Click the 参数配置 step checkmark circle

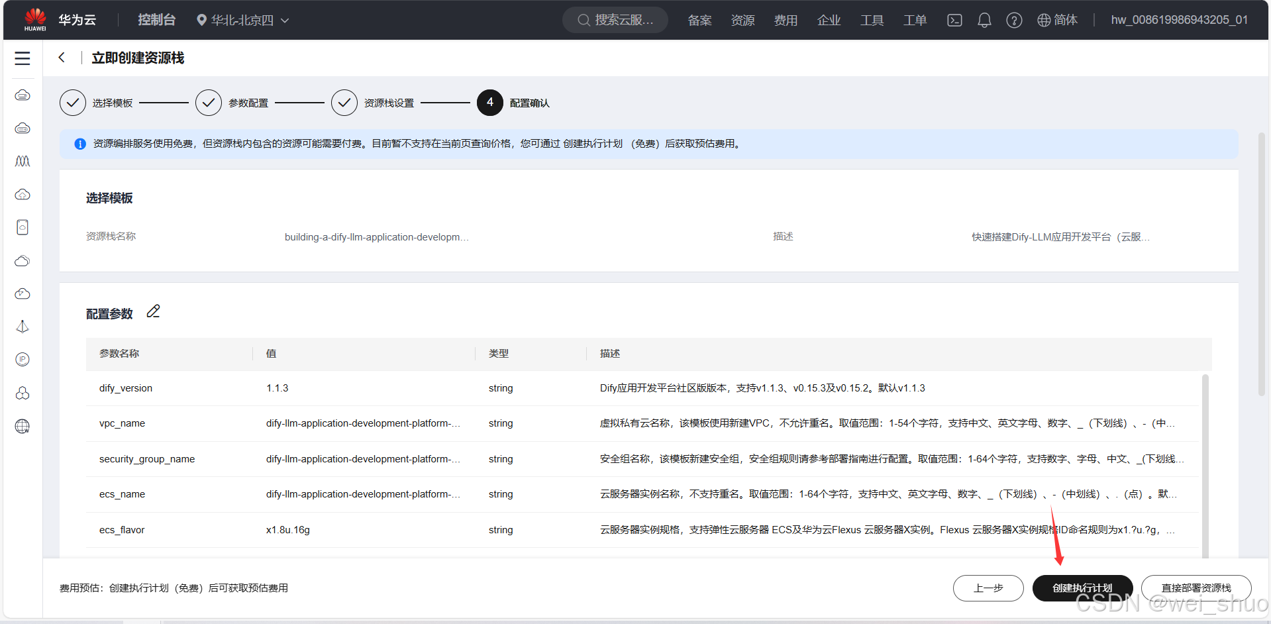click(x=209, y=103)
